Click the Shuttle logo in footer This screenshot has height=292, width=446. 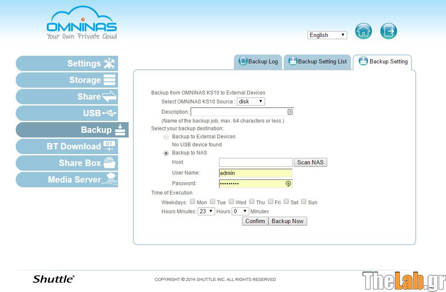[54, 279]
